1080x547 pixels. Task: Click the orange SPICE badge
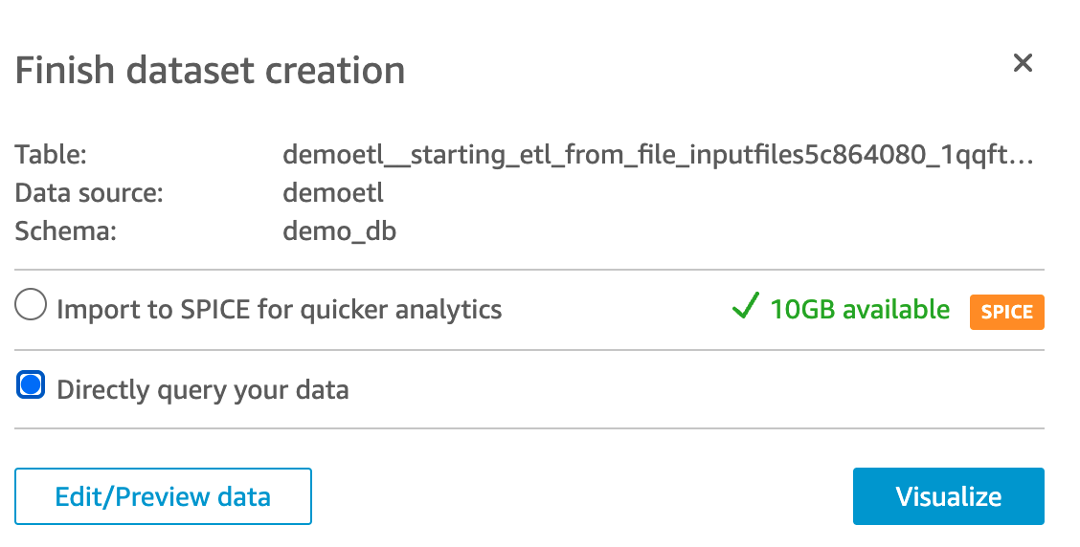(x=1006, y=312)
